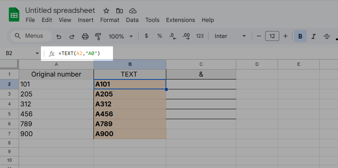This screenshot has width=338, height=168.
Task: Click the increase font size button
Action: point(285,36)
